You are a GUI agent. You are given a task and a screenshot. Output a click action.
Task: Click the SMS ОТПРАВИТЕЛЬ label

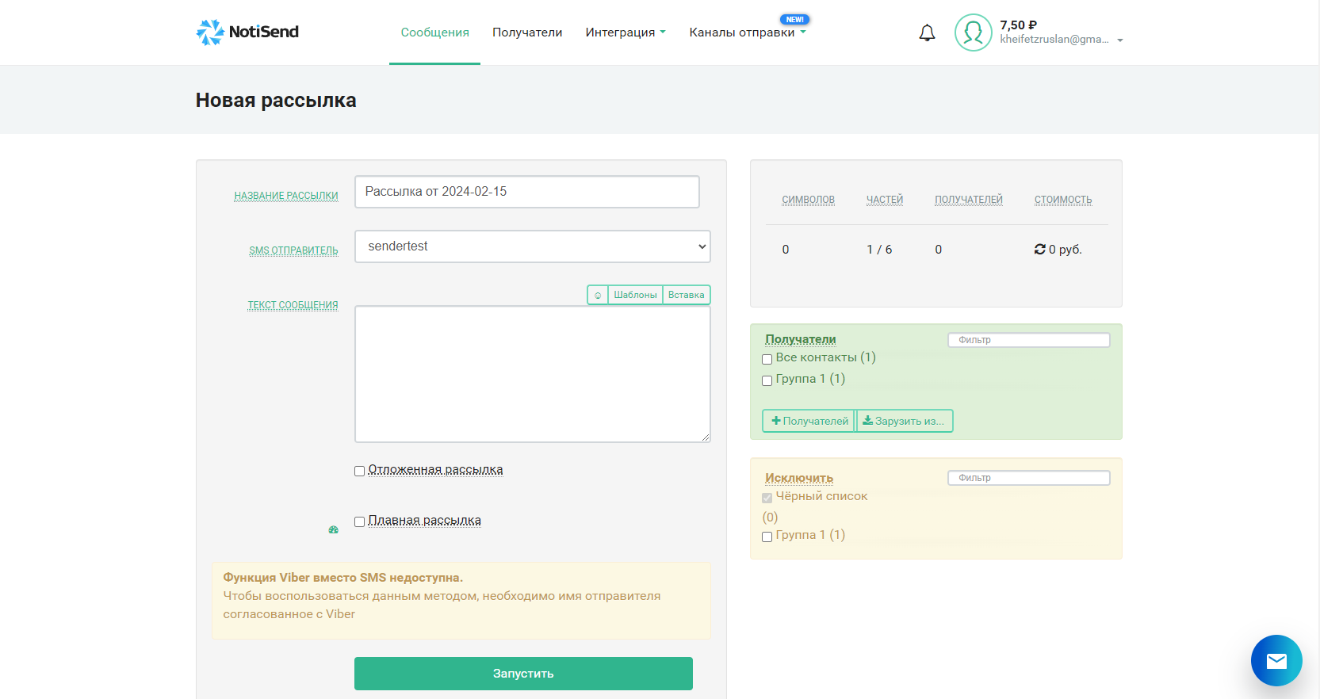coord(293,250)
